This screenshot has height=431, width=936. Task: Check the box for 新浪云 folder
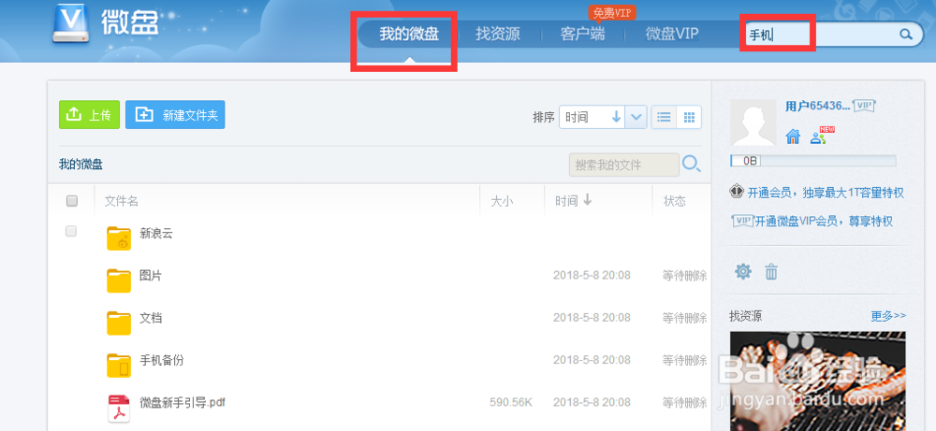[71, 231]
